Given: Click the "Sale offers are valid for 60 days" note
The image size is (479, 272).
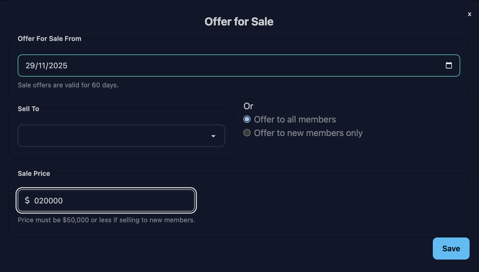Looking at the screenshot, I should tap(68, 85).
